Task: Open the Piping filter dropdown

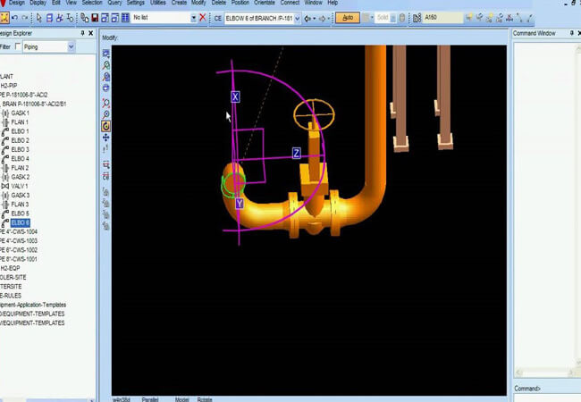Action: coord(72,46)
